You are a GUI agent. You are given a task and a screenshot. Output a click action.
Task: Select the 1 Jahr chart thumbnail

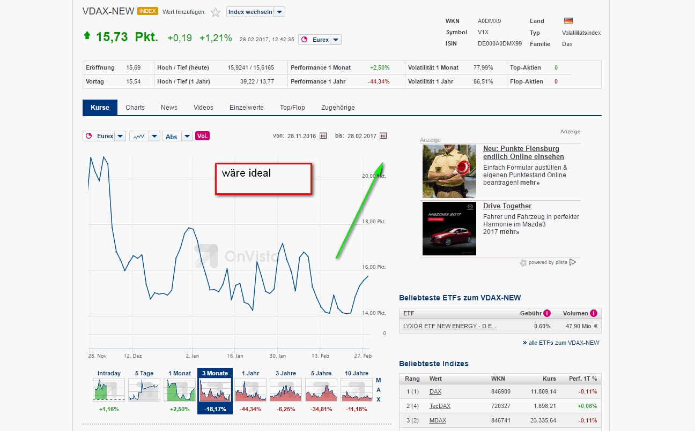[250, 390]
